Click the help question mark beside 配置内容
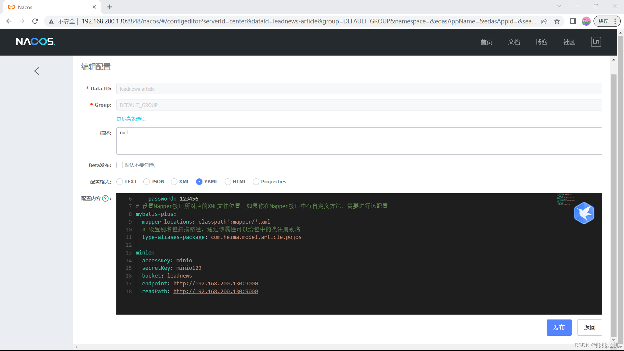The width and height of the screenshot is (624, 351). 105,199
